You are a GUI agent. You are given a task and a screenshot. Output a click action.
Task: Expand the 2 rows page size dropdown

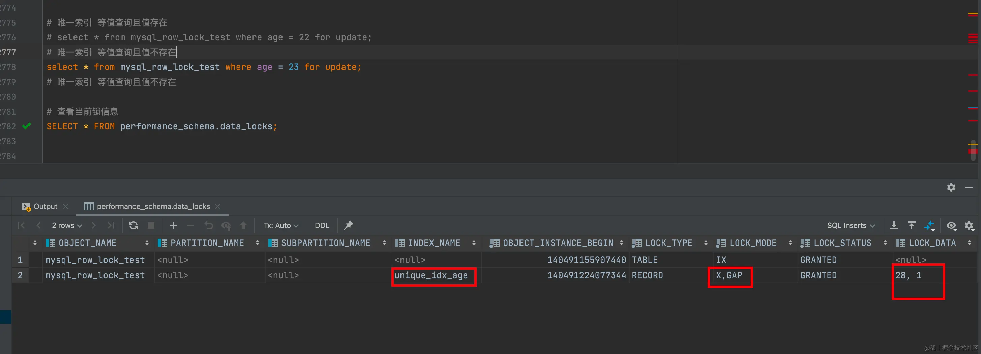tap(67, 225)
